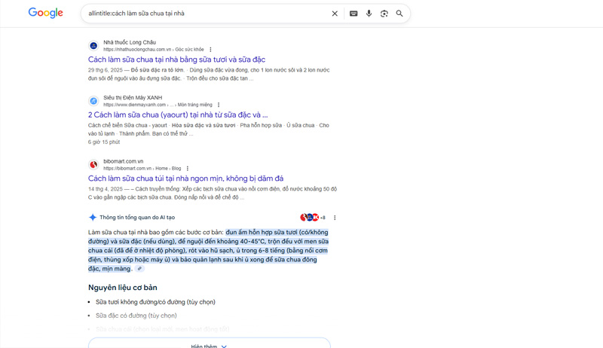Open the AI overview three-dot menu
This screenshot has width=603, height=348.
pos(335,218)
